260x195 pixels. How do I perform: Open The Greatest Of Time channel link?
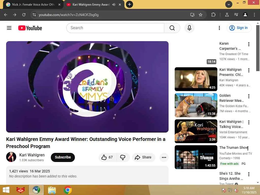pyautogui.click(x=234, y=54)
